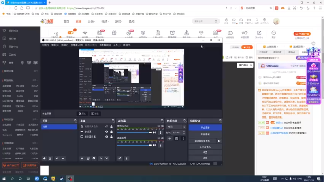Hide the 游戏源 game source
The width and height of the screenshot is (324, 182).
point(107,132)
